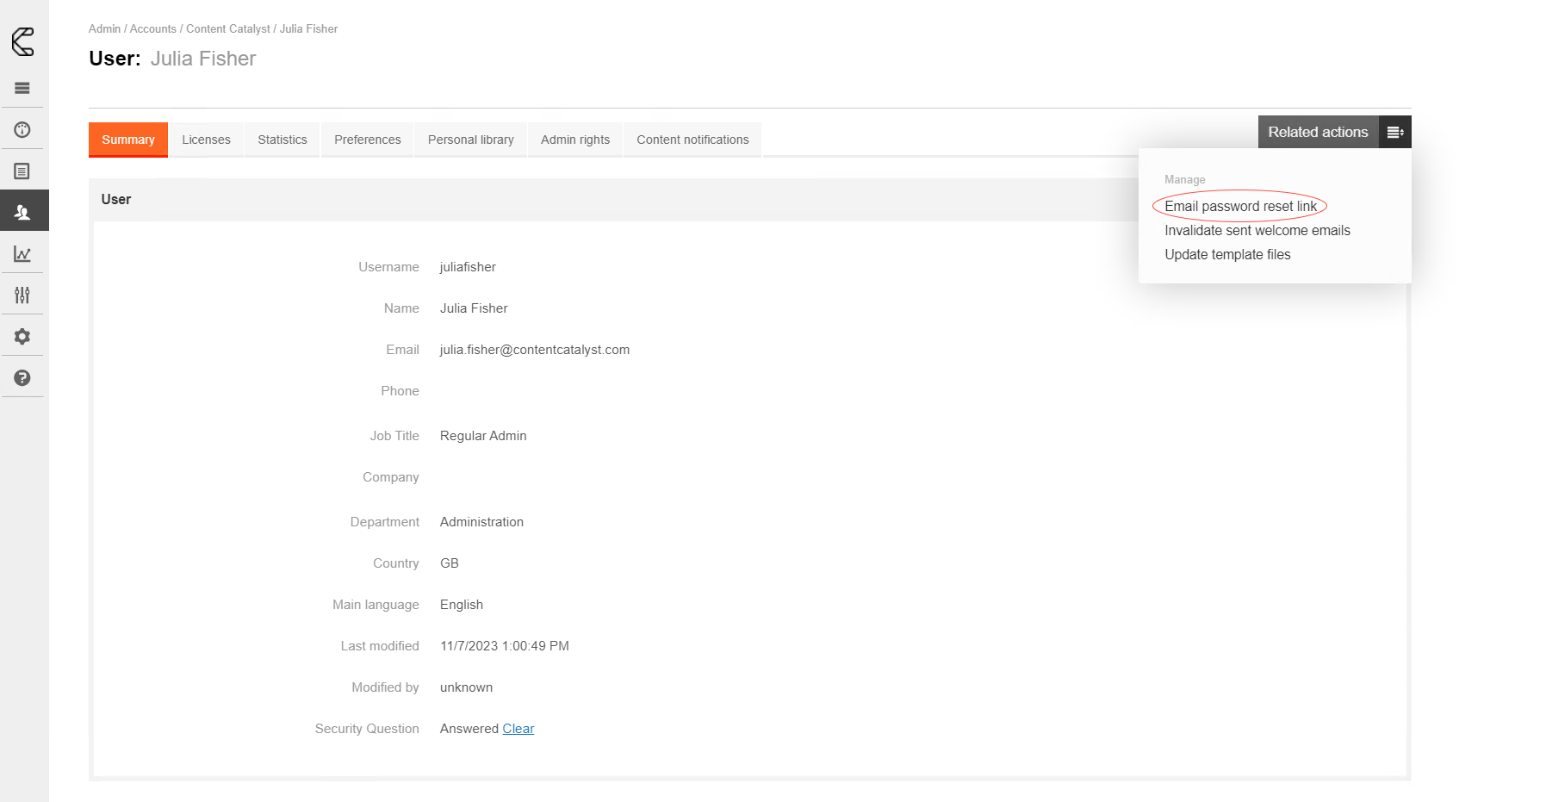Switch to the Licenses tab
The image size is (1546, 802).
(x=206, y=140)
